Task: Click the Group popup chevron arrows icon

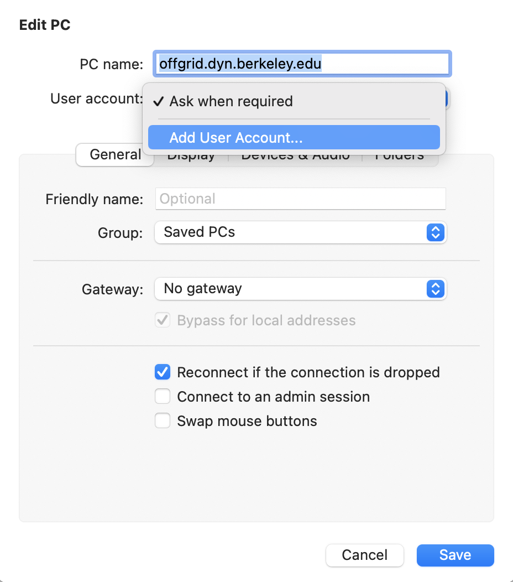Action: click(x=436, y=232)
